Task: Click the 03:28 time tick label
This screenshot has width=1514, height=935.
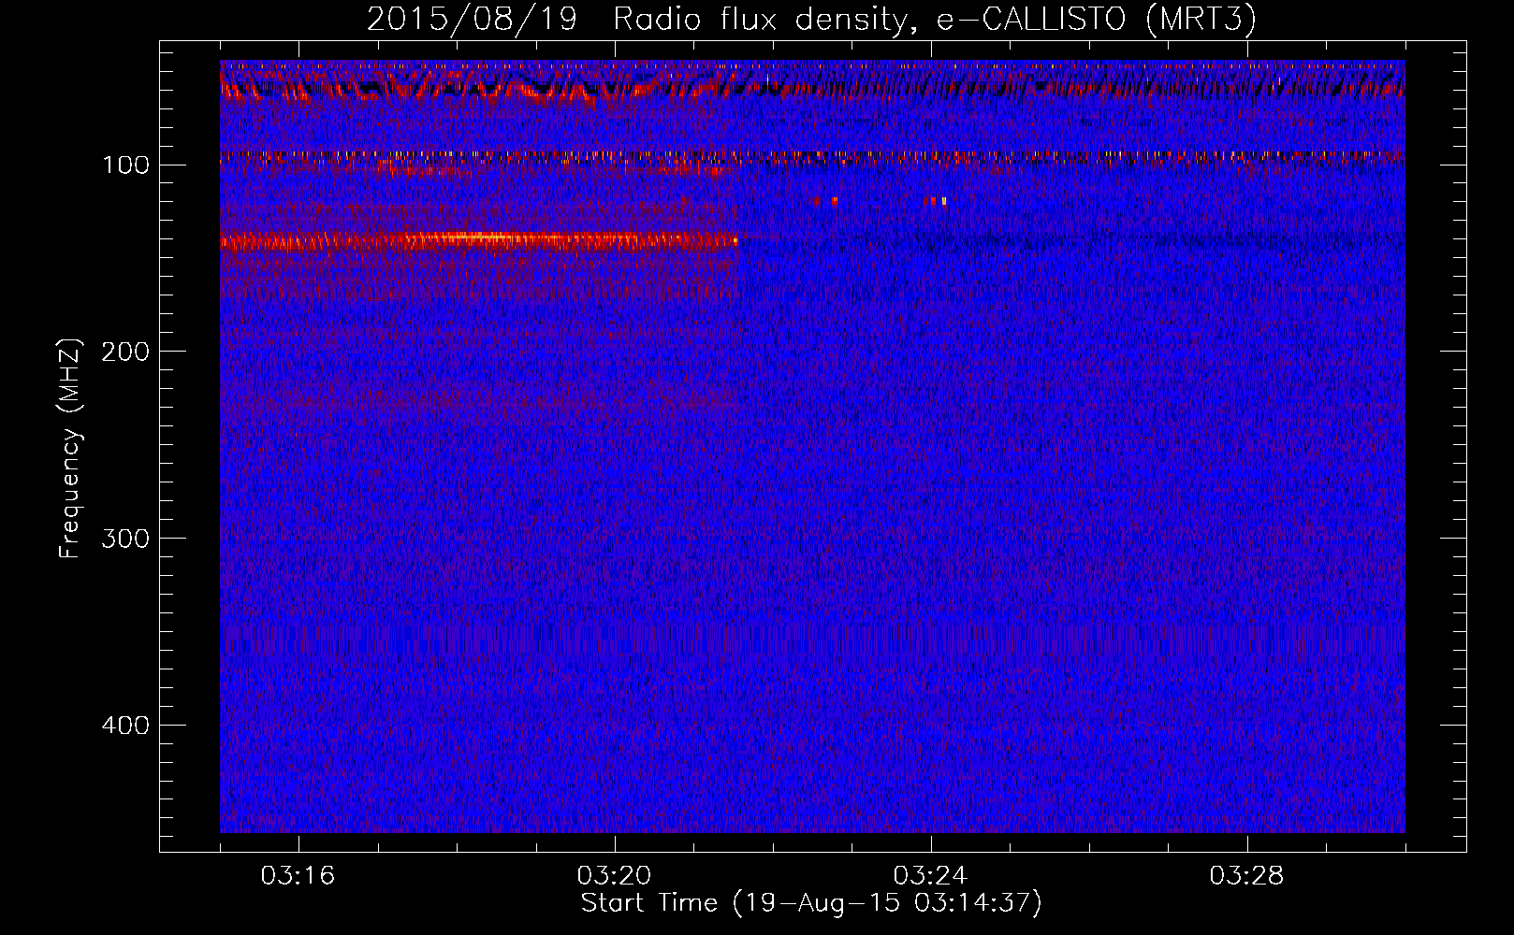Action: pos(1246,876)
